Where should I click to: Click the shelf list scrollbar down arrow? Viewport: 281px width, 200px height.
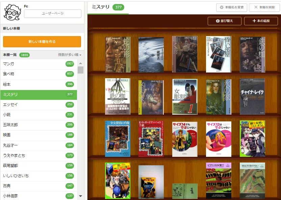click(80, 196)
